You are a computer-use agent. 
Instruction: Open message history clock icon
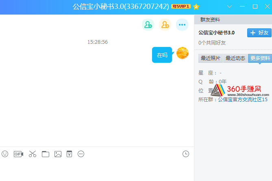point(186,154)
